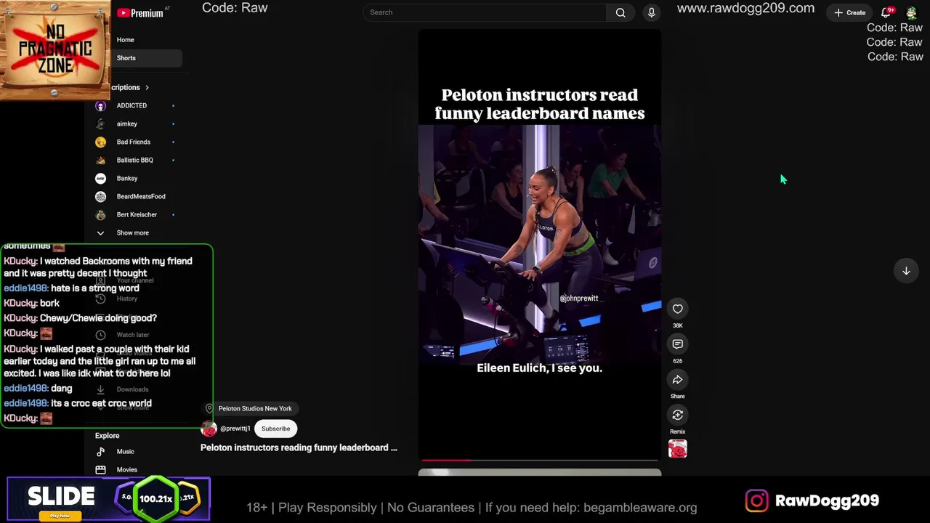This screenshot has height=523, width=930.
Task: Click the search magnifier button
Action: 620,12
